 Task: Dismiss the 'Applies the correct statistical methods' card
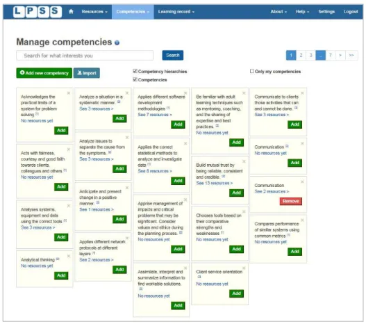pyautogui.click(x=185, y=143)
